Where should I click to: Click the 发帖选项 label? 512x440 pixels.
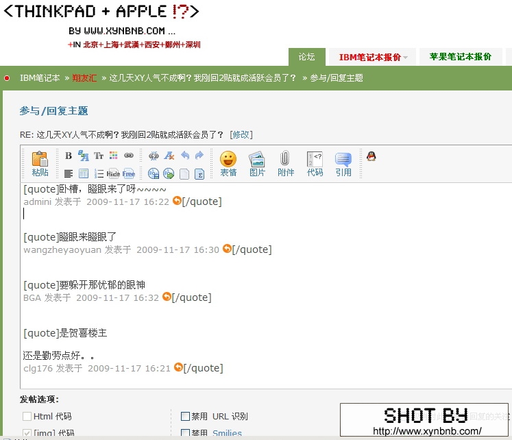pyautogui.click(x=39, y=399)
